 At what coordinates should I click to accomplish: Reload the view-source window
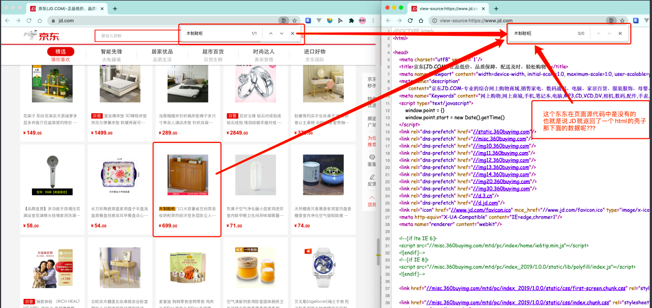coord(410,20)
